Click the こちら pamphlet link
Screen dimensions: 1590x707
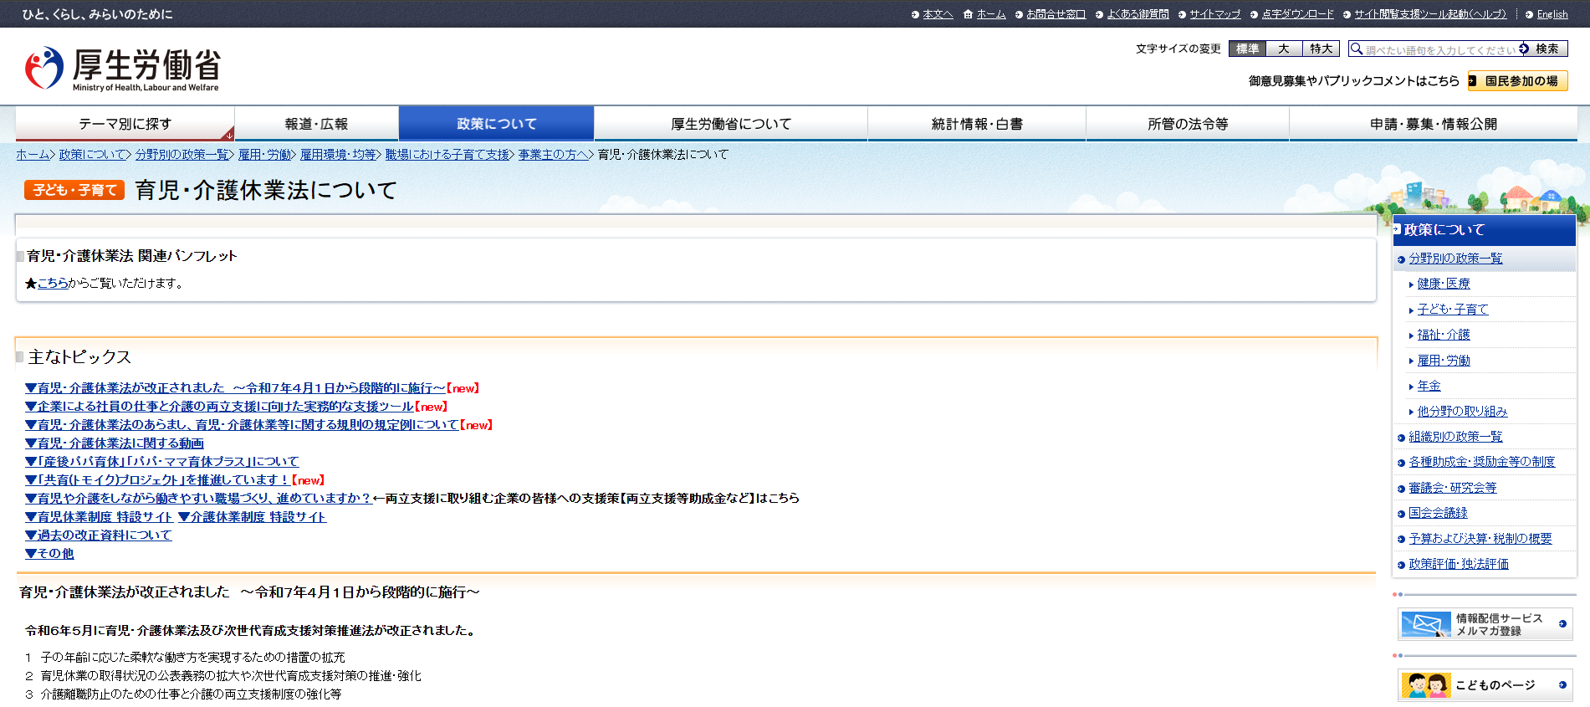pos(53,284)
